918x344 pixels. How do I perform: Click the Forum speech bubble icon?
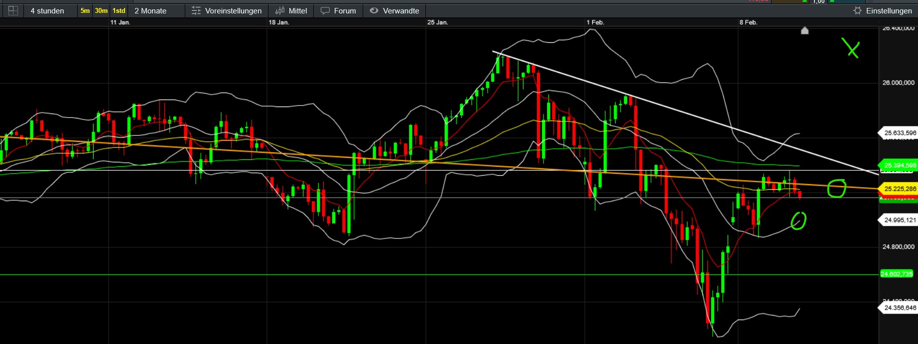click(x=325, y=10)
